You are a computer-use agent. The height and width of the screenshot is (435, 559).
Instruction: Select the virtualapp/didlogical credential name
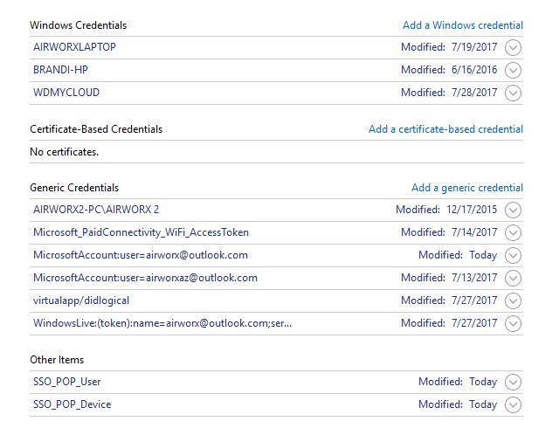(x=81, y=300)
